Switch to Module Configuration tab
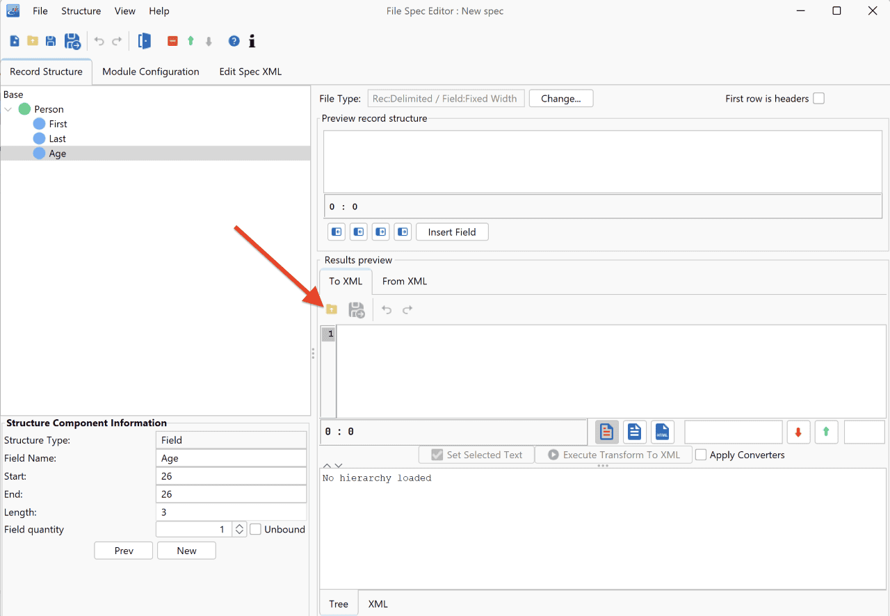The width and height of the screenshot is (890, 616). click(x=151, y=72)
